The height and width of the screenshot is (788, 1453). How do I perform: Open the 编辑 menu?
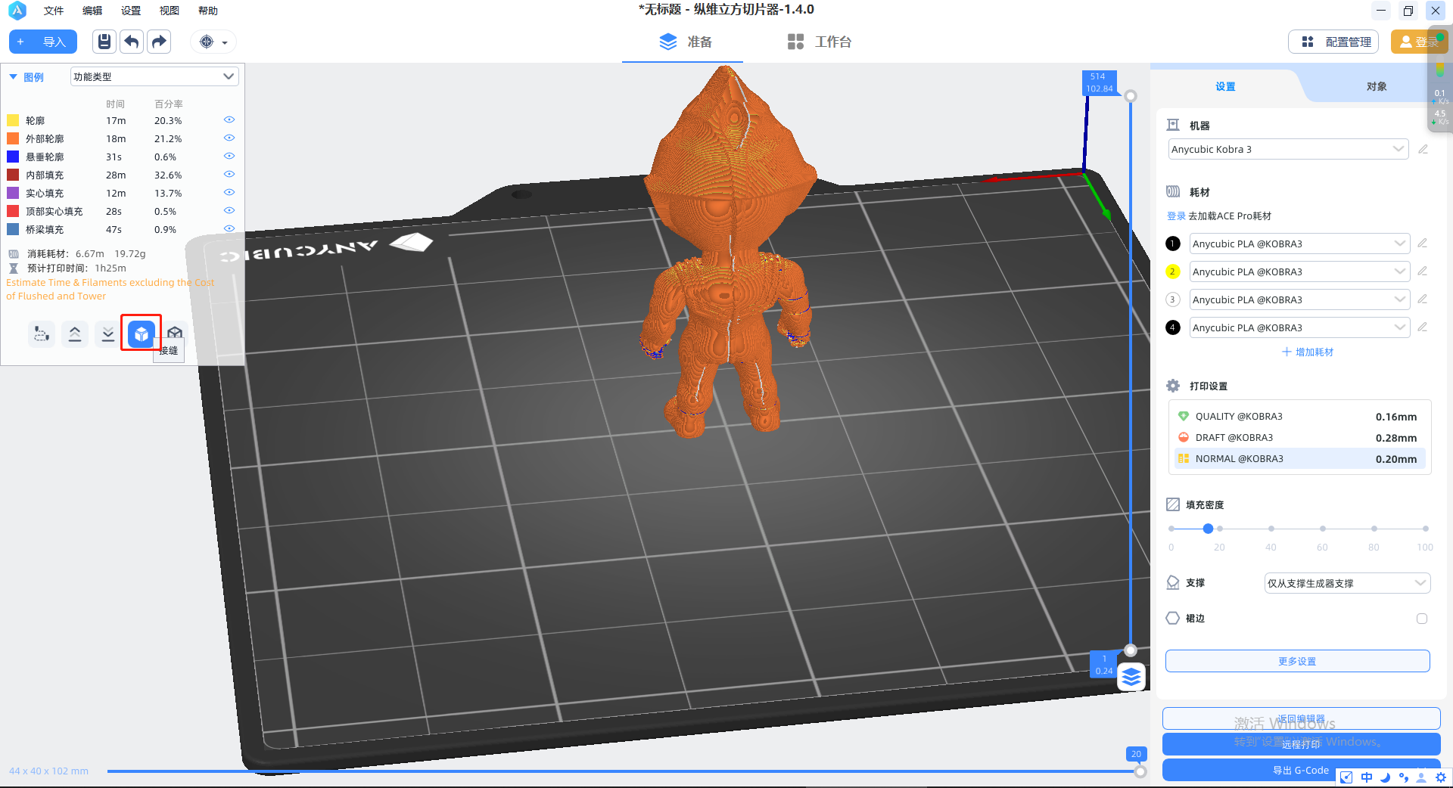point(92,11)
